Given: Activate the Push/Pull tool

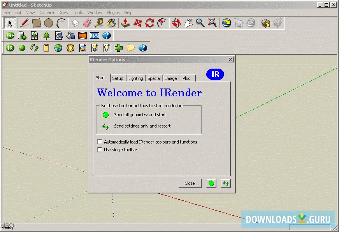Looking at the screenshot, I should [125, 23].
